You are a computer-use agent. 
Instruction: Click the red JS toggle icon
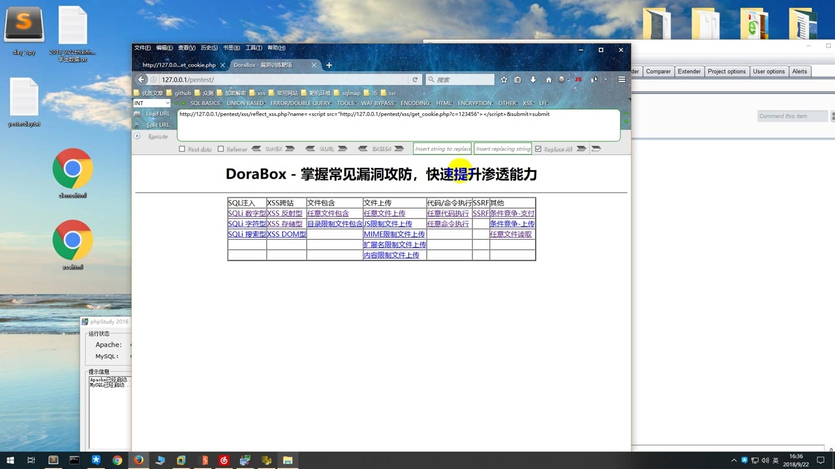click(x=578, y=79)
